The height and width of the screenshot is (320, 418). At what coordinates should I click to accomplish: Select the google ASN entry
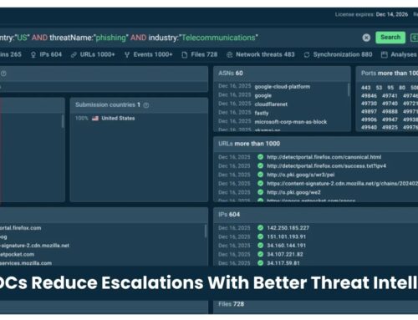(263, 95)
